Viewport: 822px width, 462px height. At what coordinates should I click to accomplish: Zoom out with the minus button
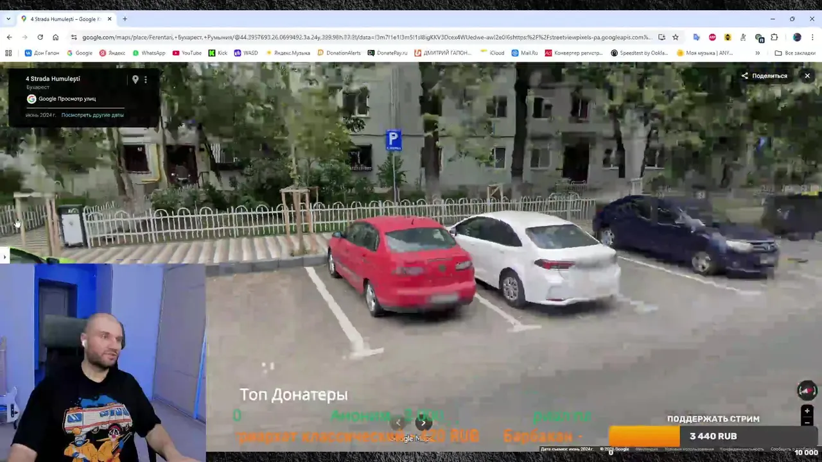click(x=807, y=422)
